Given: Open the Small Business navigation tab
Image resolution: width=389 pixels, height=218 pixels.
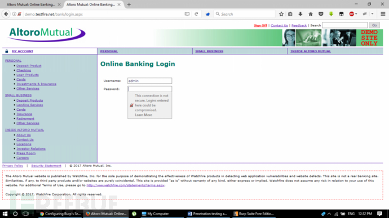Looking at the screenshot, I should 209,51.
